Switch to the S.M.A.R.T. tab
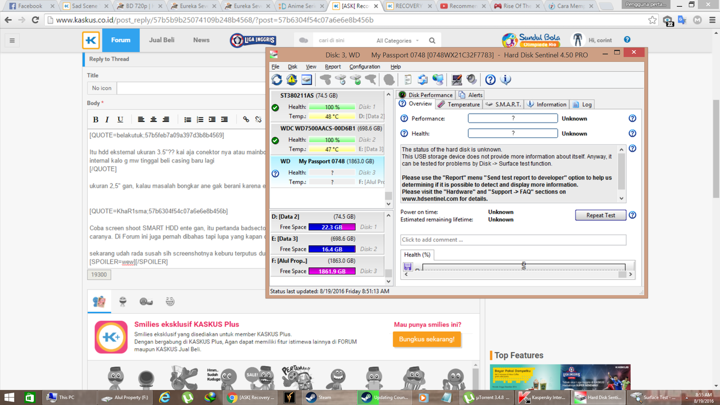 coord(503,104)
